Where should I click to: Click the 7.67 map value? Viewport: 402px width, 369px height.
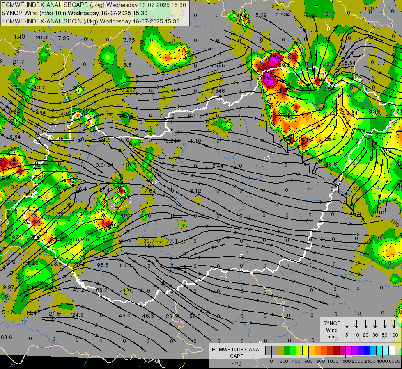150,191
